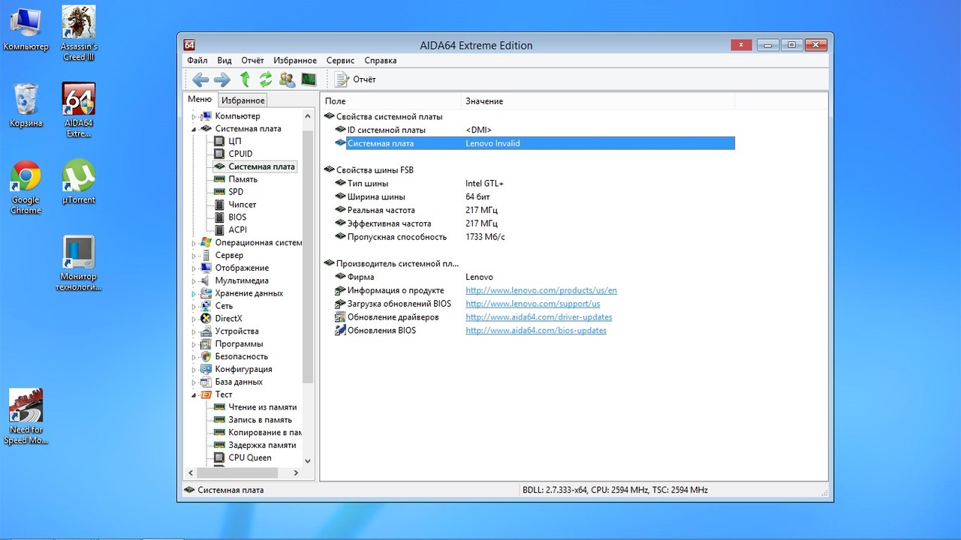Screen dimensions: 961x540
Task: Expand the Компьютер tree node
Action: point(194,116)
